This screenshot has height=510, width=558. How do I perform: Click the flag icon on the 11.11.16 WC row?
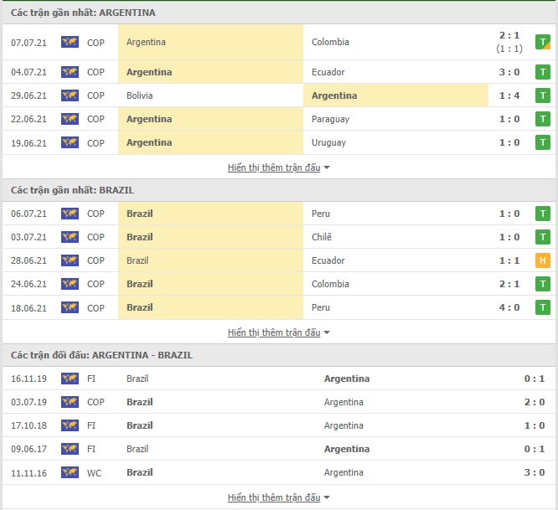coord(70,472)
